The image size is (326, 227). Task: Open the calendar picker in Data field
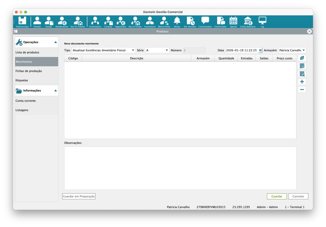coord(260,50)
